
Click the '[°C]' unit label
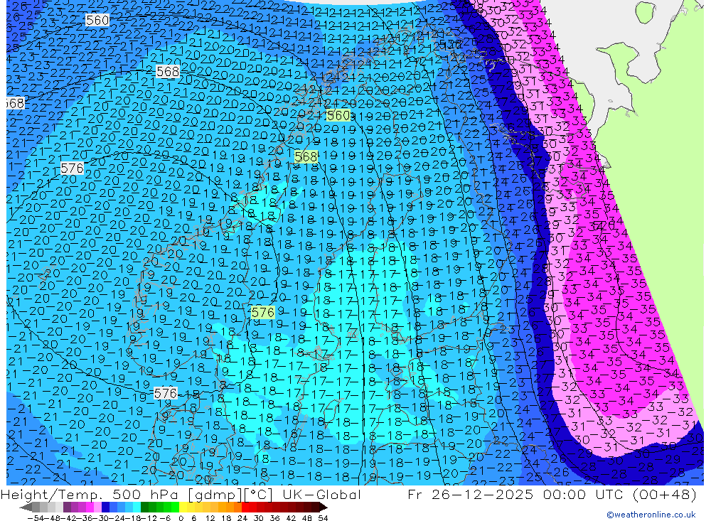[x=257, y=495]
